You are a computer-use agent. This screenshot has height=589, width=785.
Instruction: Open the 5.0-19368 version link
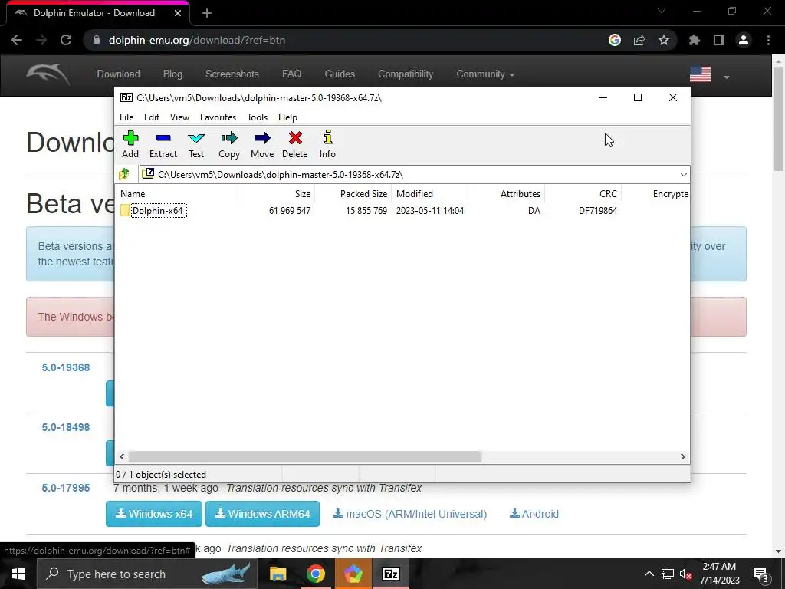click(66, 367)
